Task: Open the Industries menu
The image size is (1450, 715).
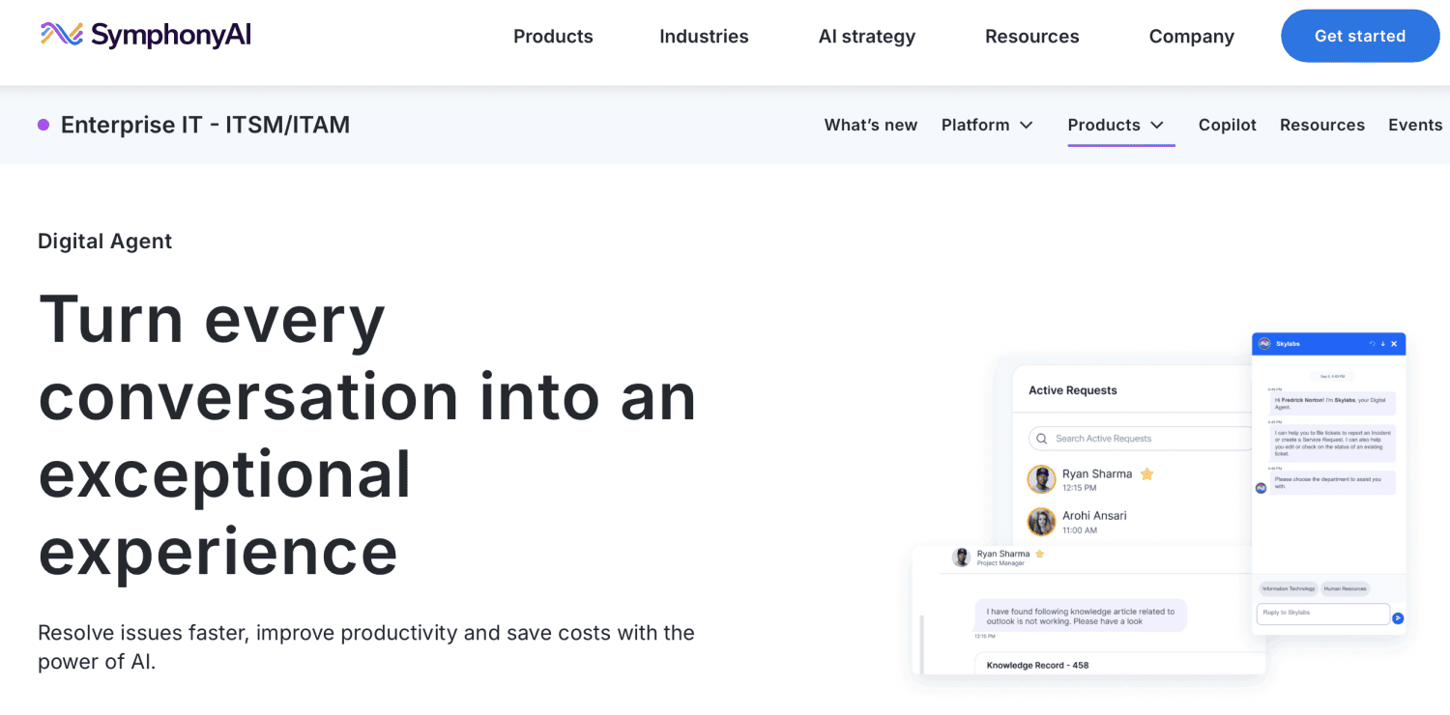Action: [x=704, y=37]
